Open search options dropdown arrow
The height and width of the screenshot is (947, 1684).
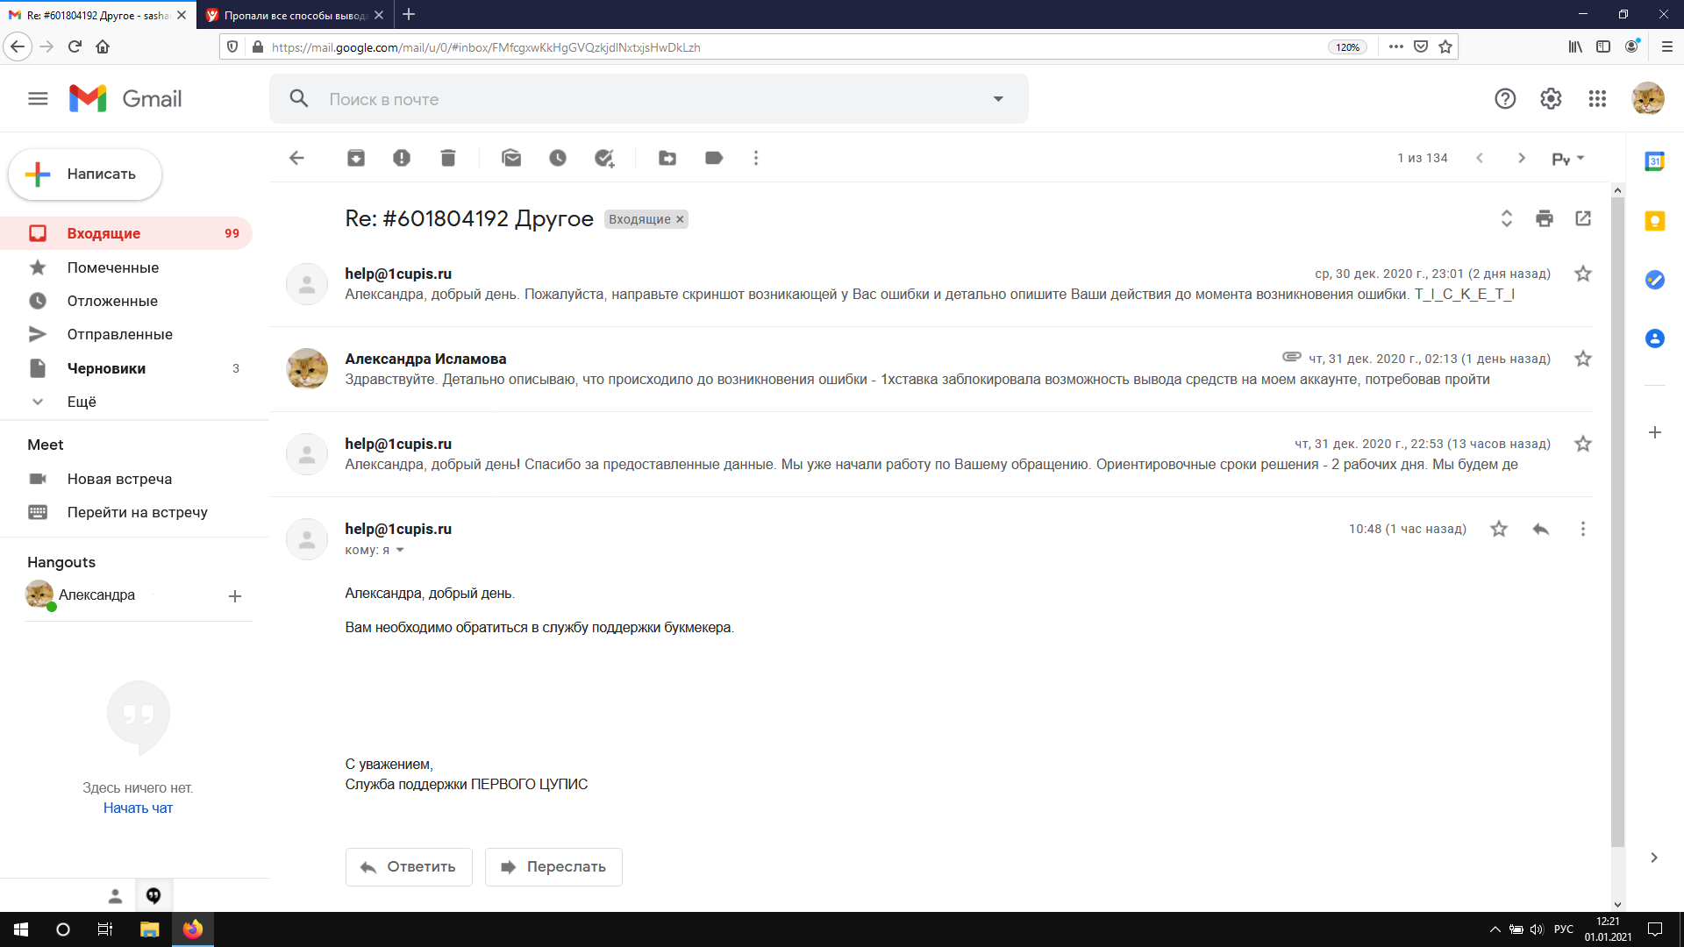[998, 99]
